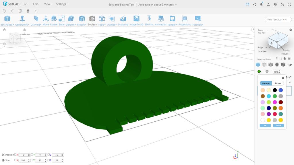Open the Sculpting tool
This screenshot has width=294, height=165.
[123, 21]
